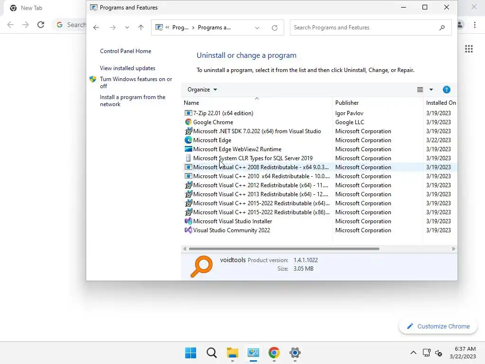Screen dimensions: 485x364
Task: Click the Visual Studio Community 2022 icon
Action: (188, 230)
